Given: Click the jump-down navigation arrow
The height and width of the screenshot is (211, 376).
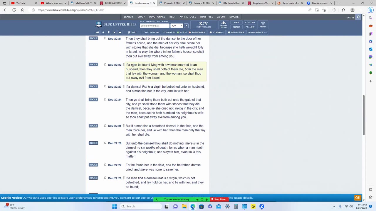Looking at the screenshot, I should coord(108,32).
